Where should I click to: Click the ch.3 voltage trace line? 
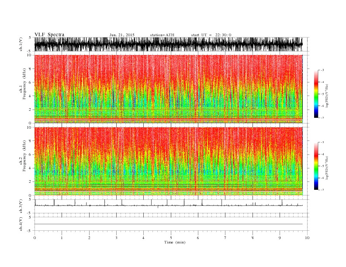169,205
